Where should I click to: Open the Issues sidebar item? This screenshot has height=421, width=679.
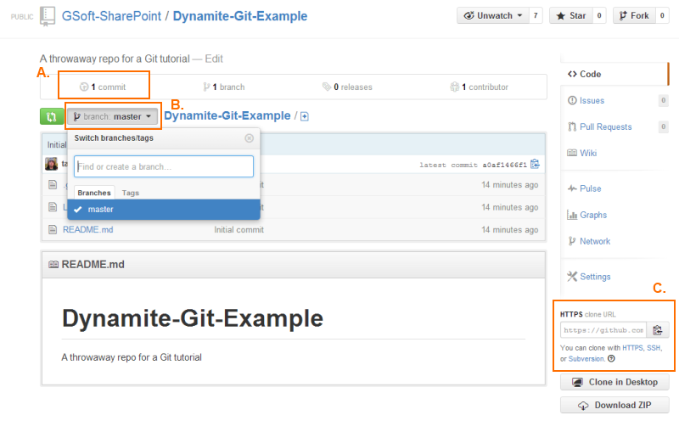592,100
